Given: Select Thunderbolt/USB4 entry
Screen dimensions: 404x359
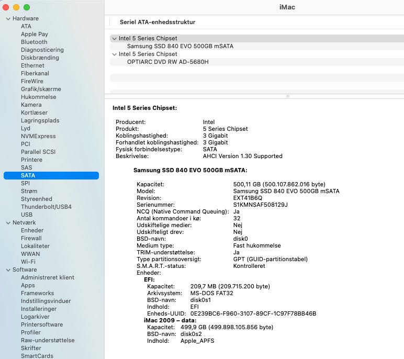Looking at the screenshot, I should tap(46, 207).
